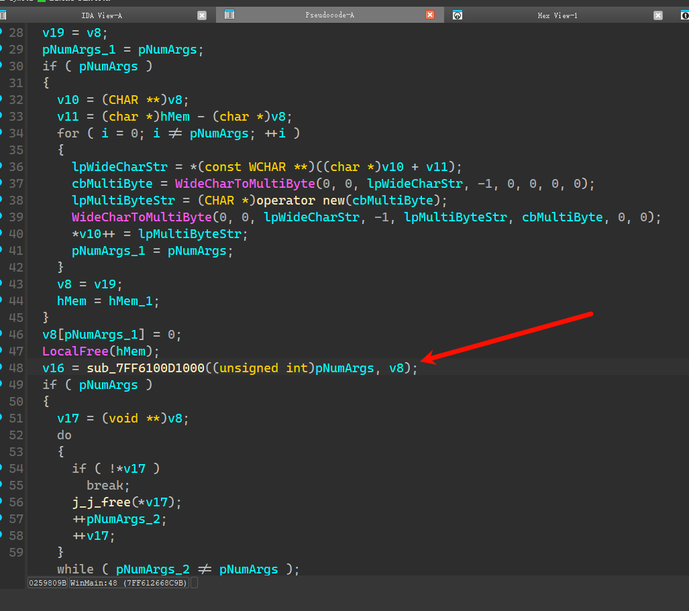Screen dimensions: 689x611
Task: Click the Hex View-1 tab icon
Action: (458, 15)
